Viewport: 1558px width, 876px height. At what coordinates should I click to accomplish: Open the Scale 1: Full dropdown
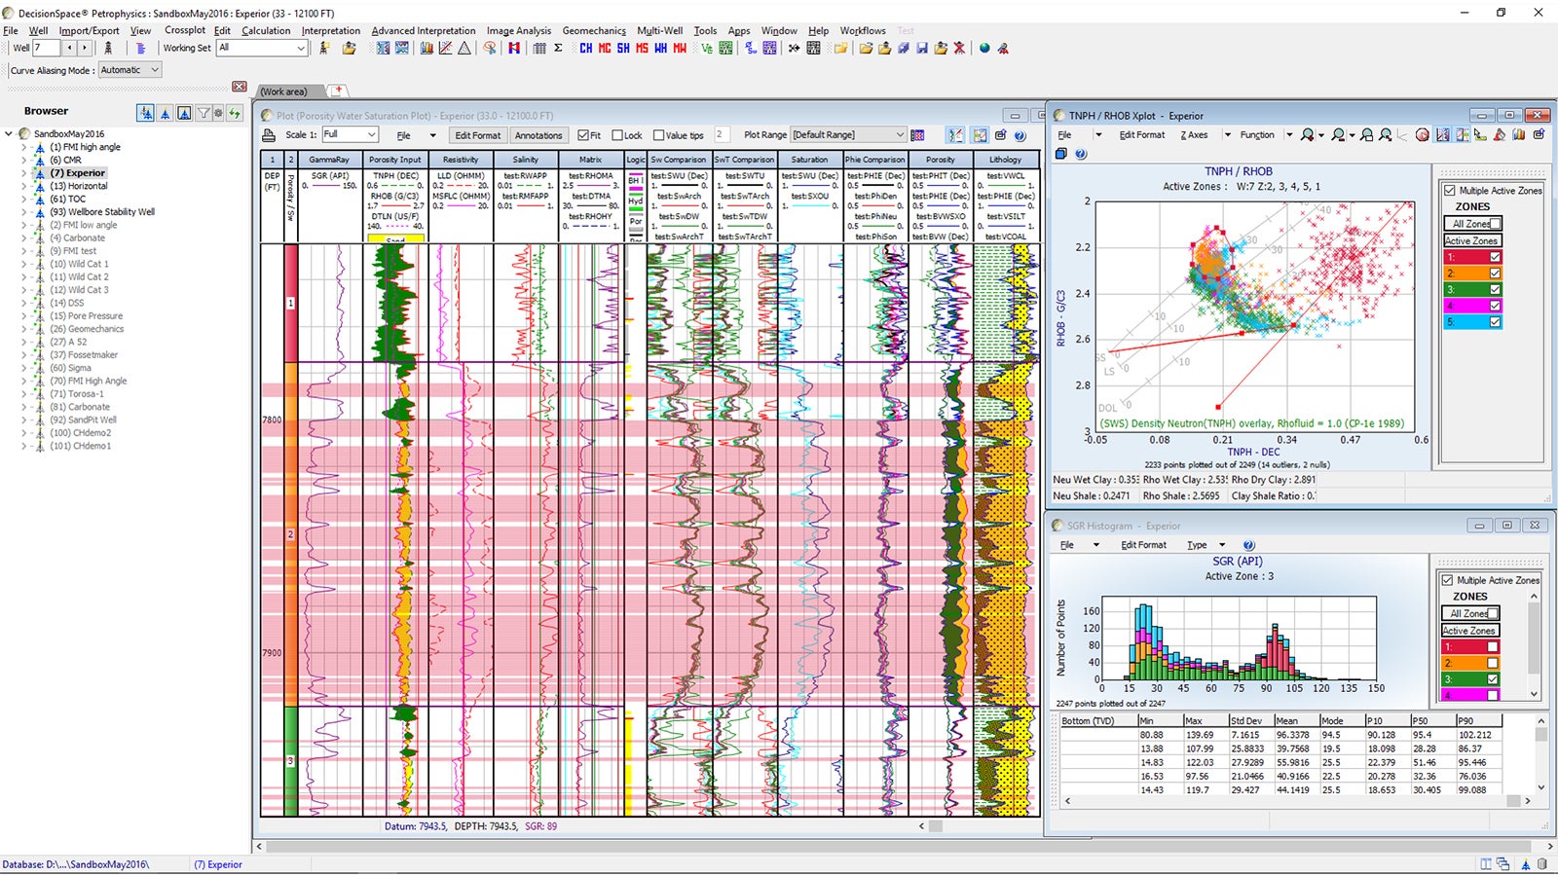click(371, 135)
